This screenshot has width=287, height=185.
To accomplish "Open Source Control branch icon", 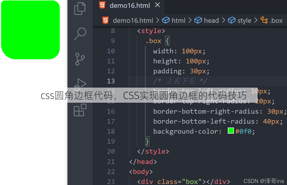I will (x=80, y=59).
